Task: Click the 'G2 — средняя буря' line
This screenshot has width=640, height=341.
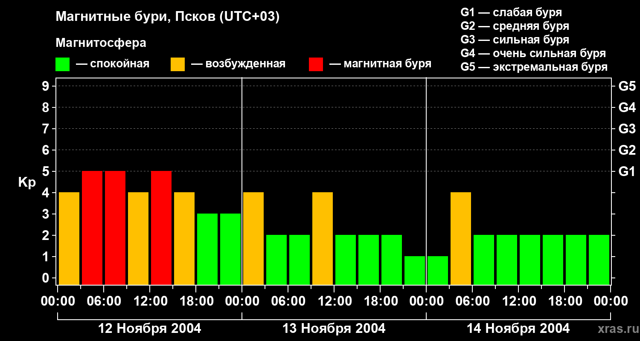Action: click(x=515, y=26)
